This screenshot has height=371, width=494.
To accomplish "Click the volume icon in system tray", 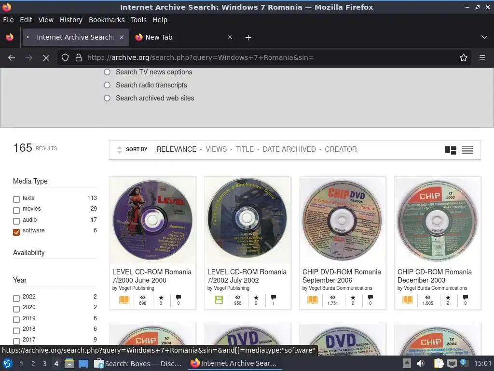I will (421, 363).
